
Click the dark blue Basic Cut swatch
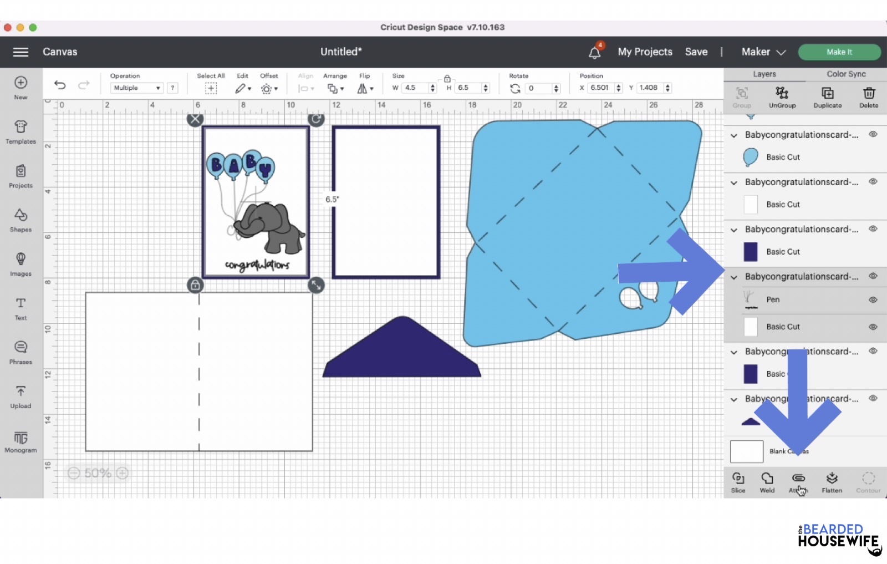(x=751, y=252)
